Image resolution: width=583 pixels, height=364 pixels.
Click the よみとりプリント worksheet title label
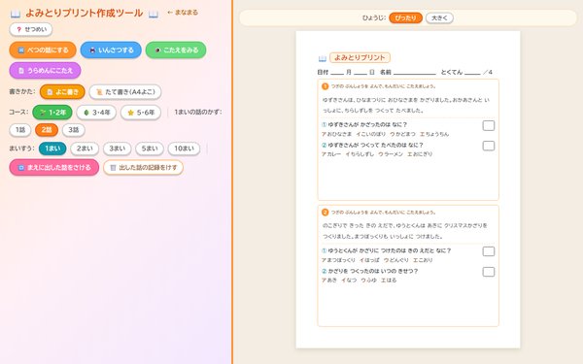(360, 57)
